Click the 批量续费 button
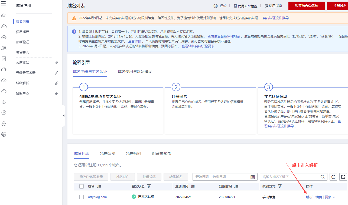Viewport: 348px width, 205px height. click(149, 177)
